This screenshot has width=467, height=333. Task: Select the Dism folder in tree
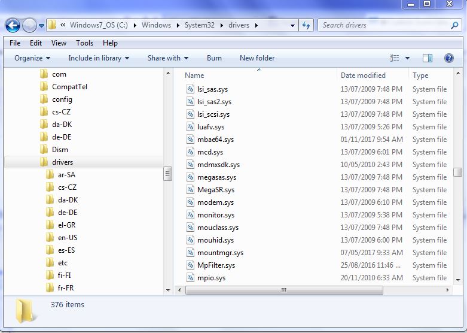54,149
